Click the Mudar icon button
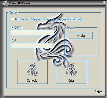Image resolution: width=107 pixels, height=98 pixels. point(81,36)
